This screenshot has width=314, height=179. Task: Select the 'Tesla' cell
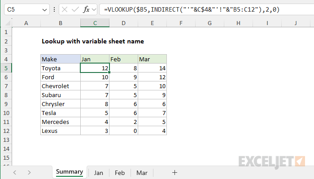point(61,113)
